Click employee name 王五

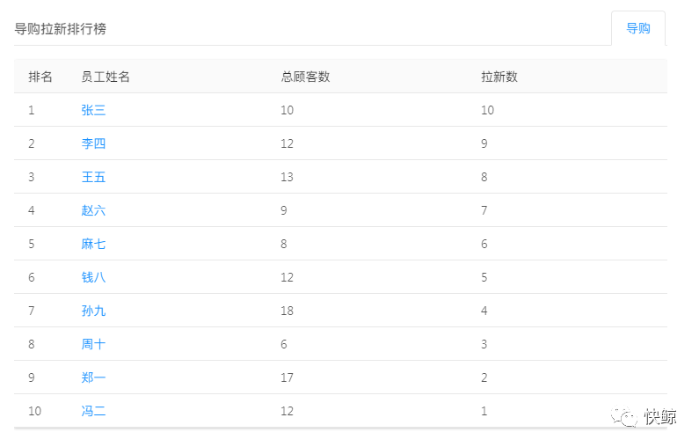[93, 177]
